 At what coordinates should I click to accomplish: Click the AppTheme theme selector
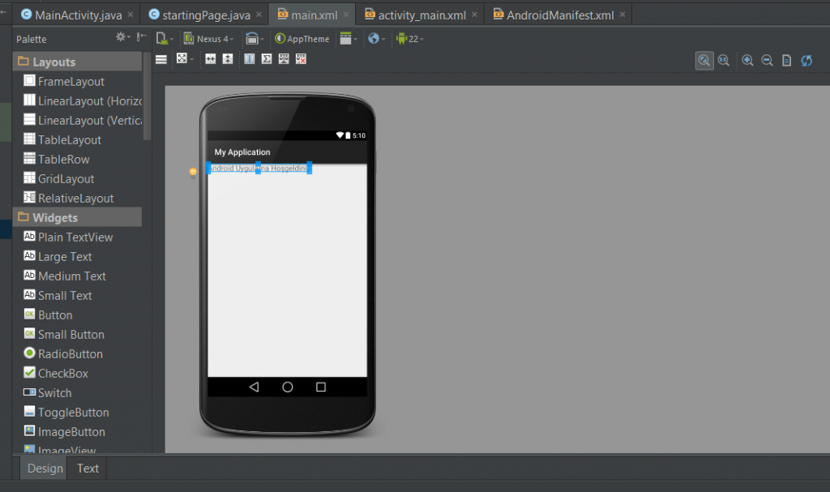click(x=301, y=38)
